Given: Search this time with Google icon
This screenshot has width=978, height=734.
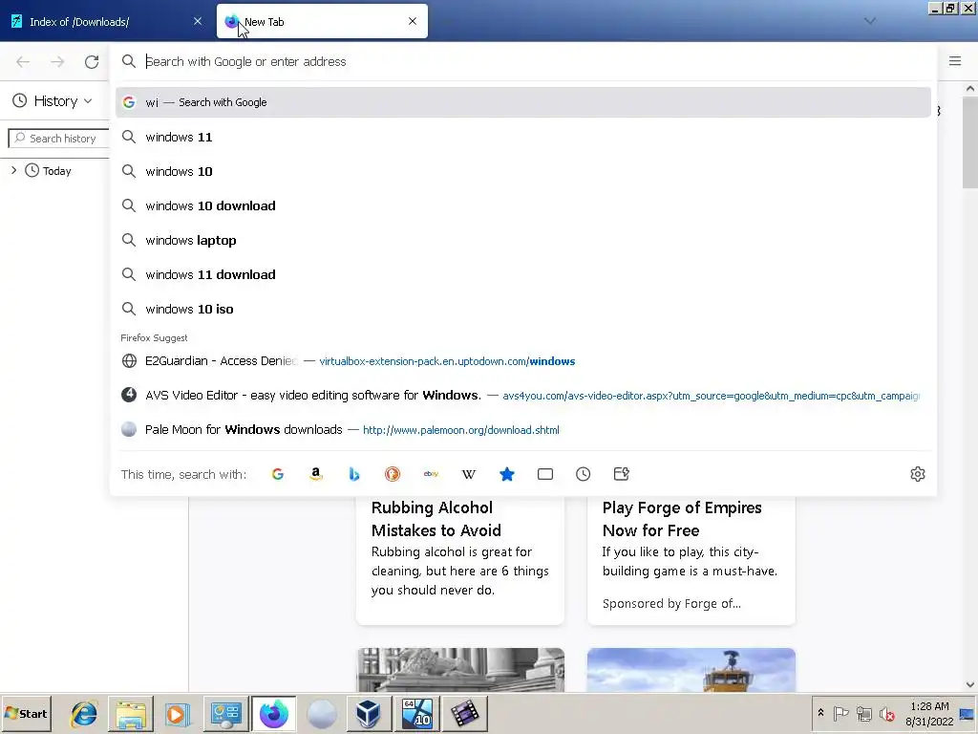Looking at the screenshot, I should 278,474.
